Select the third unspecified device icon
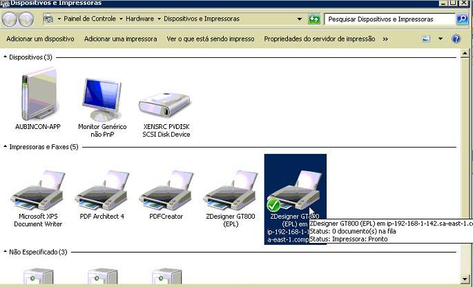The height and width of the screenshot is (287, 473). pyautogui.click(x=166, y=276)
